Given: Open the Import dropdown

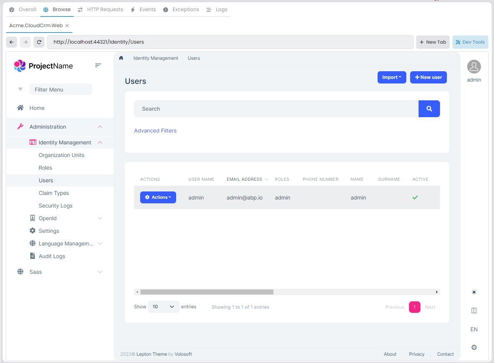Looking at the screenshot, I should pos(391,77).
